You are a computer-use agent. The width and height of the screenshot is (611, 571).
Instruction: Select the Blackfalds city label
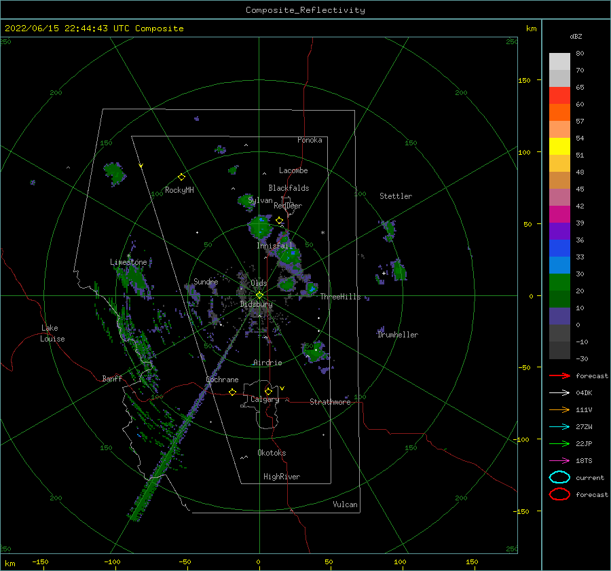(289, 188)
